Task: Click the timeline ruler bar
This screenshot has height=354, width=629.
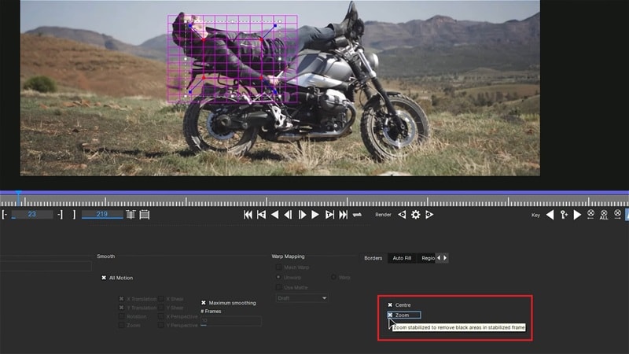Action: pyautogui.click(x=314, y=201)
